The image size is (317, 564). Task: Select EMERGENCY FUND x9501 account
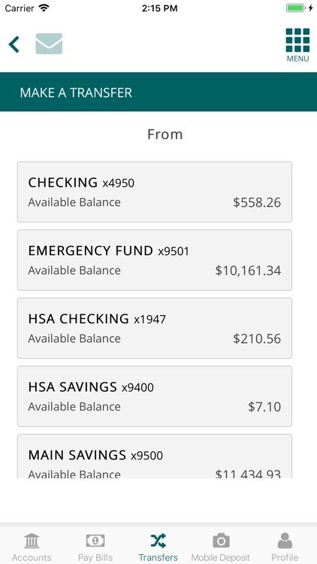[155, 260]
